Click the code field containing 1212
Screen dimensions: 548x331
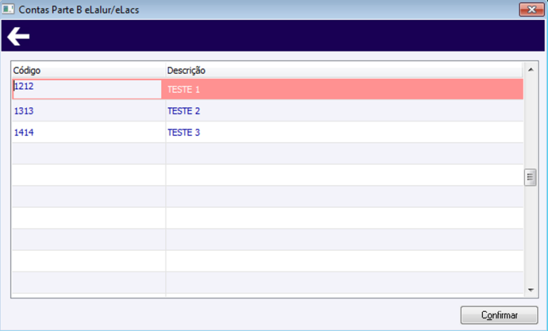[x=87, y=89]
